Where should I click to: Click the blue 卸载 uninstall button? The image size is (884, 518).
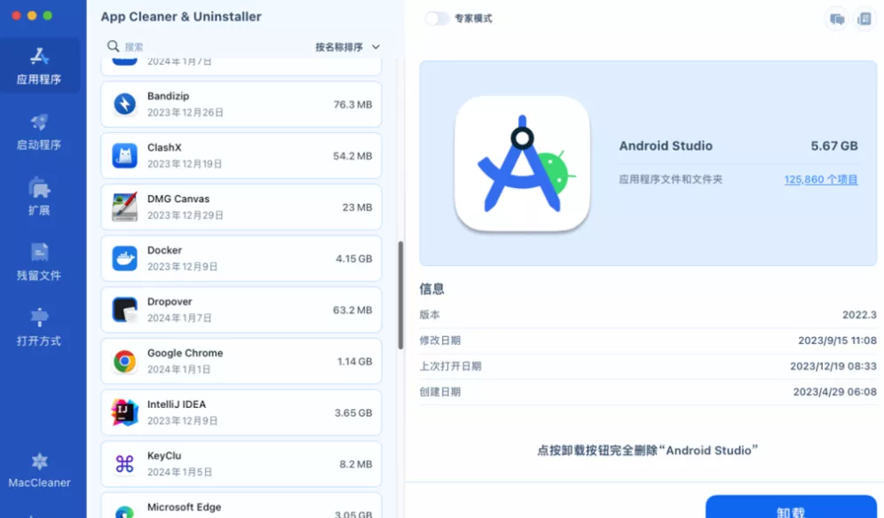click(x=791, y=507)
